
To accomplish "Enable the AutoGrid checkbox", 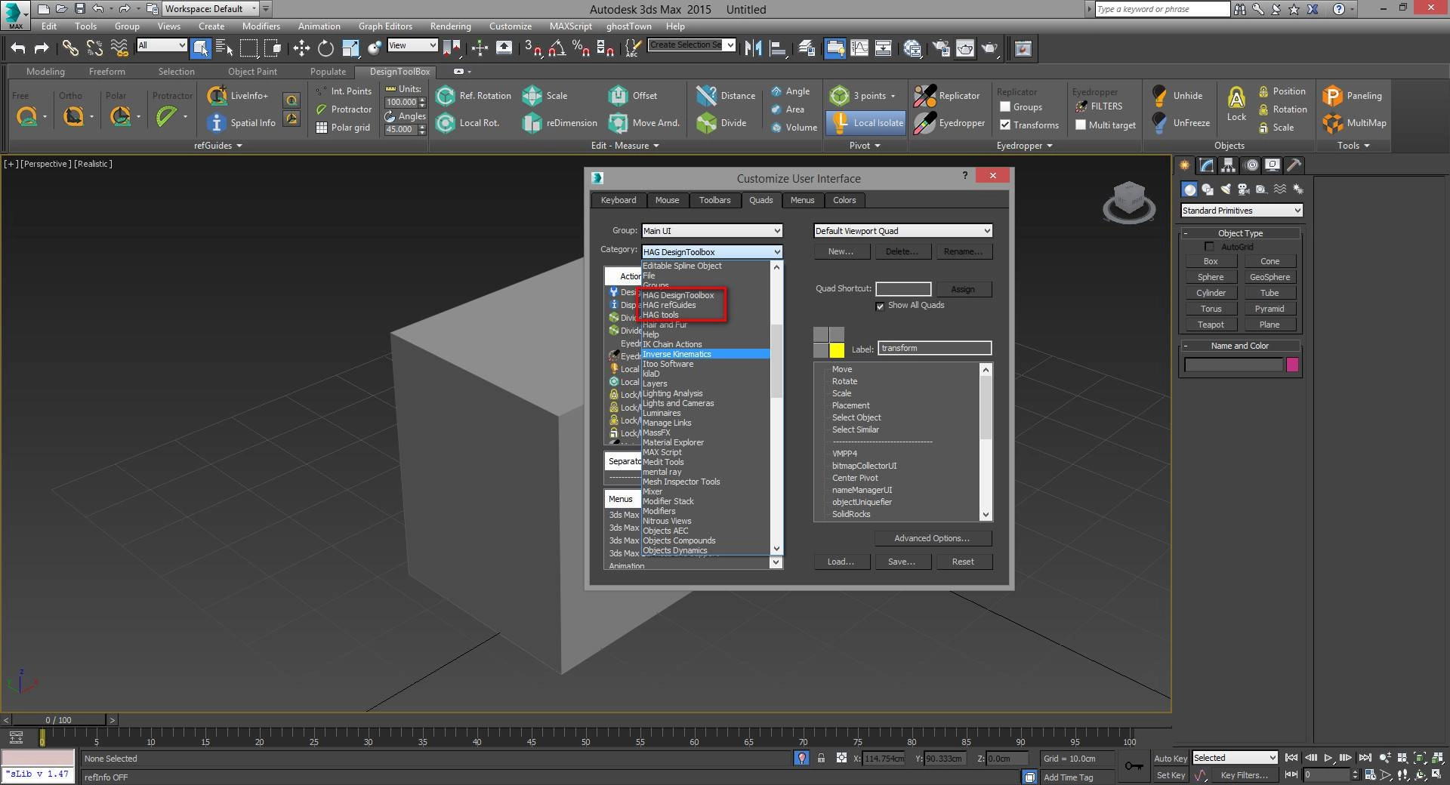I will tap(1209, 247).
